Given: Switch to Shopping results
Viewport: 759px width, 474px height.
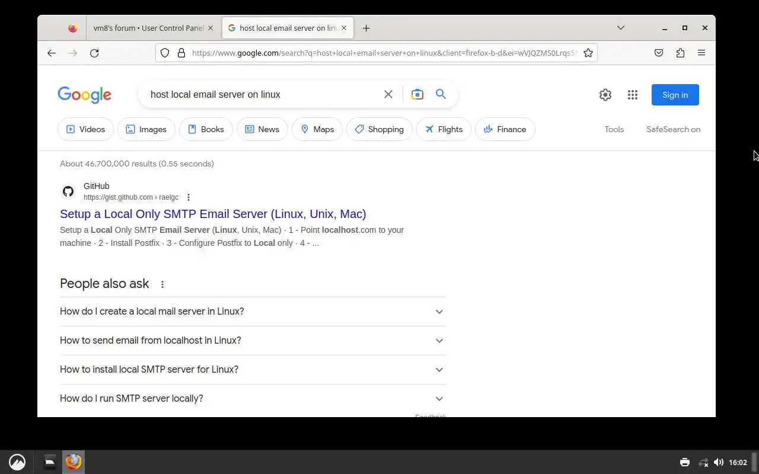Looking at the screenshot, I should (379, 129).
